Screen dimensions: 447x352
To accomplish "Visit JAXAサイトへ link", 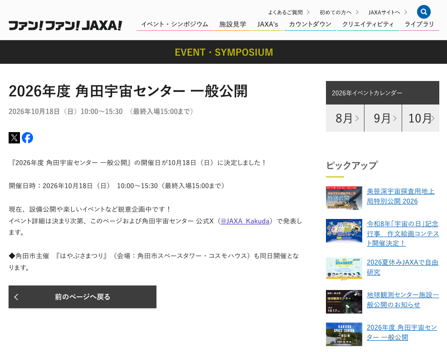I will pyautogui.click(x=388, y=13).
